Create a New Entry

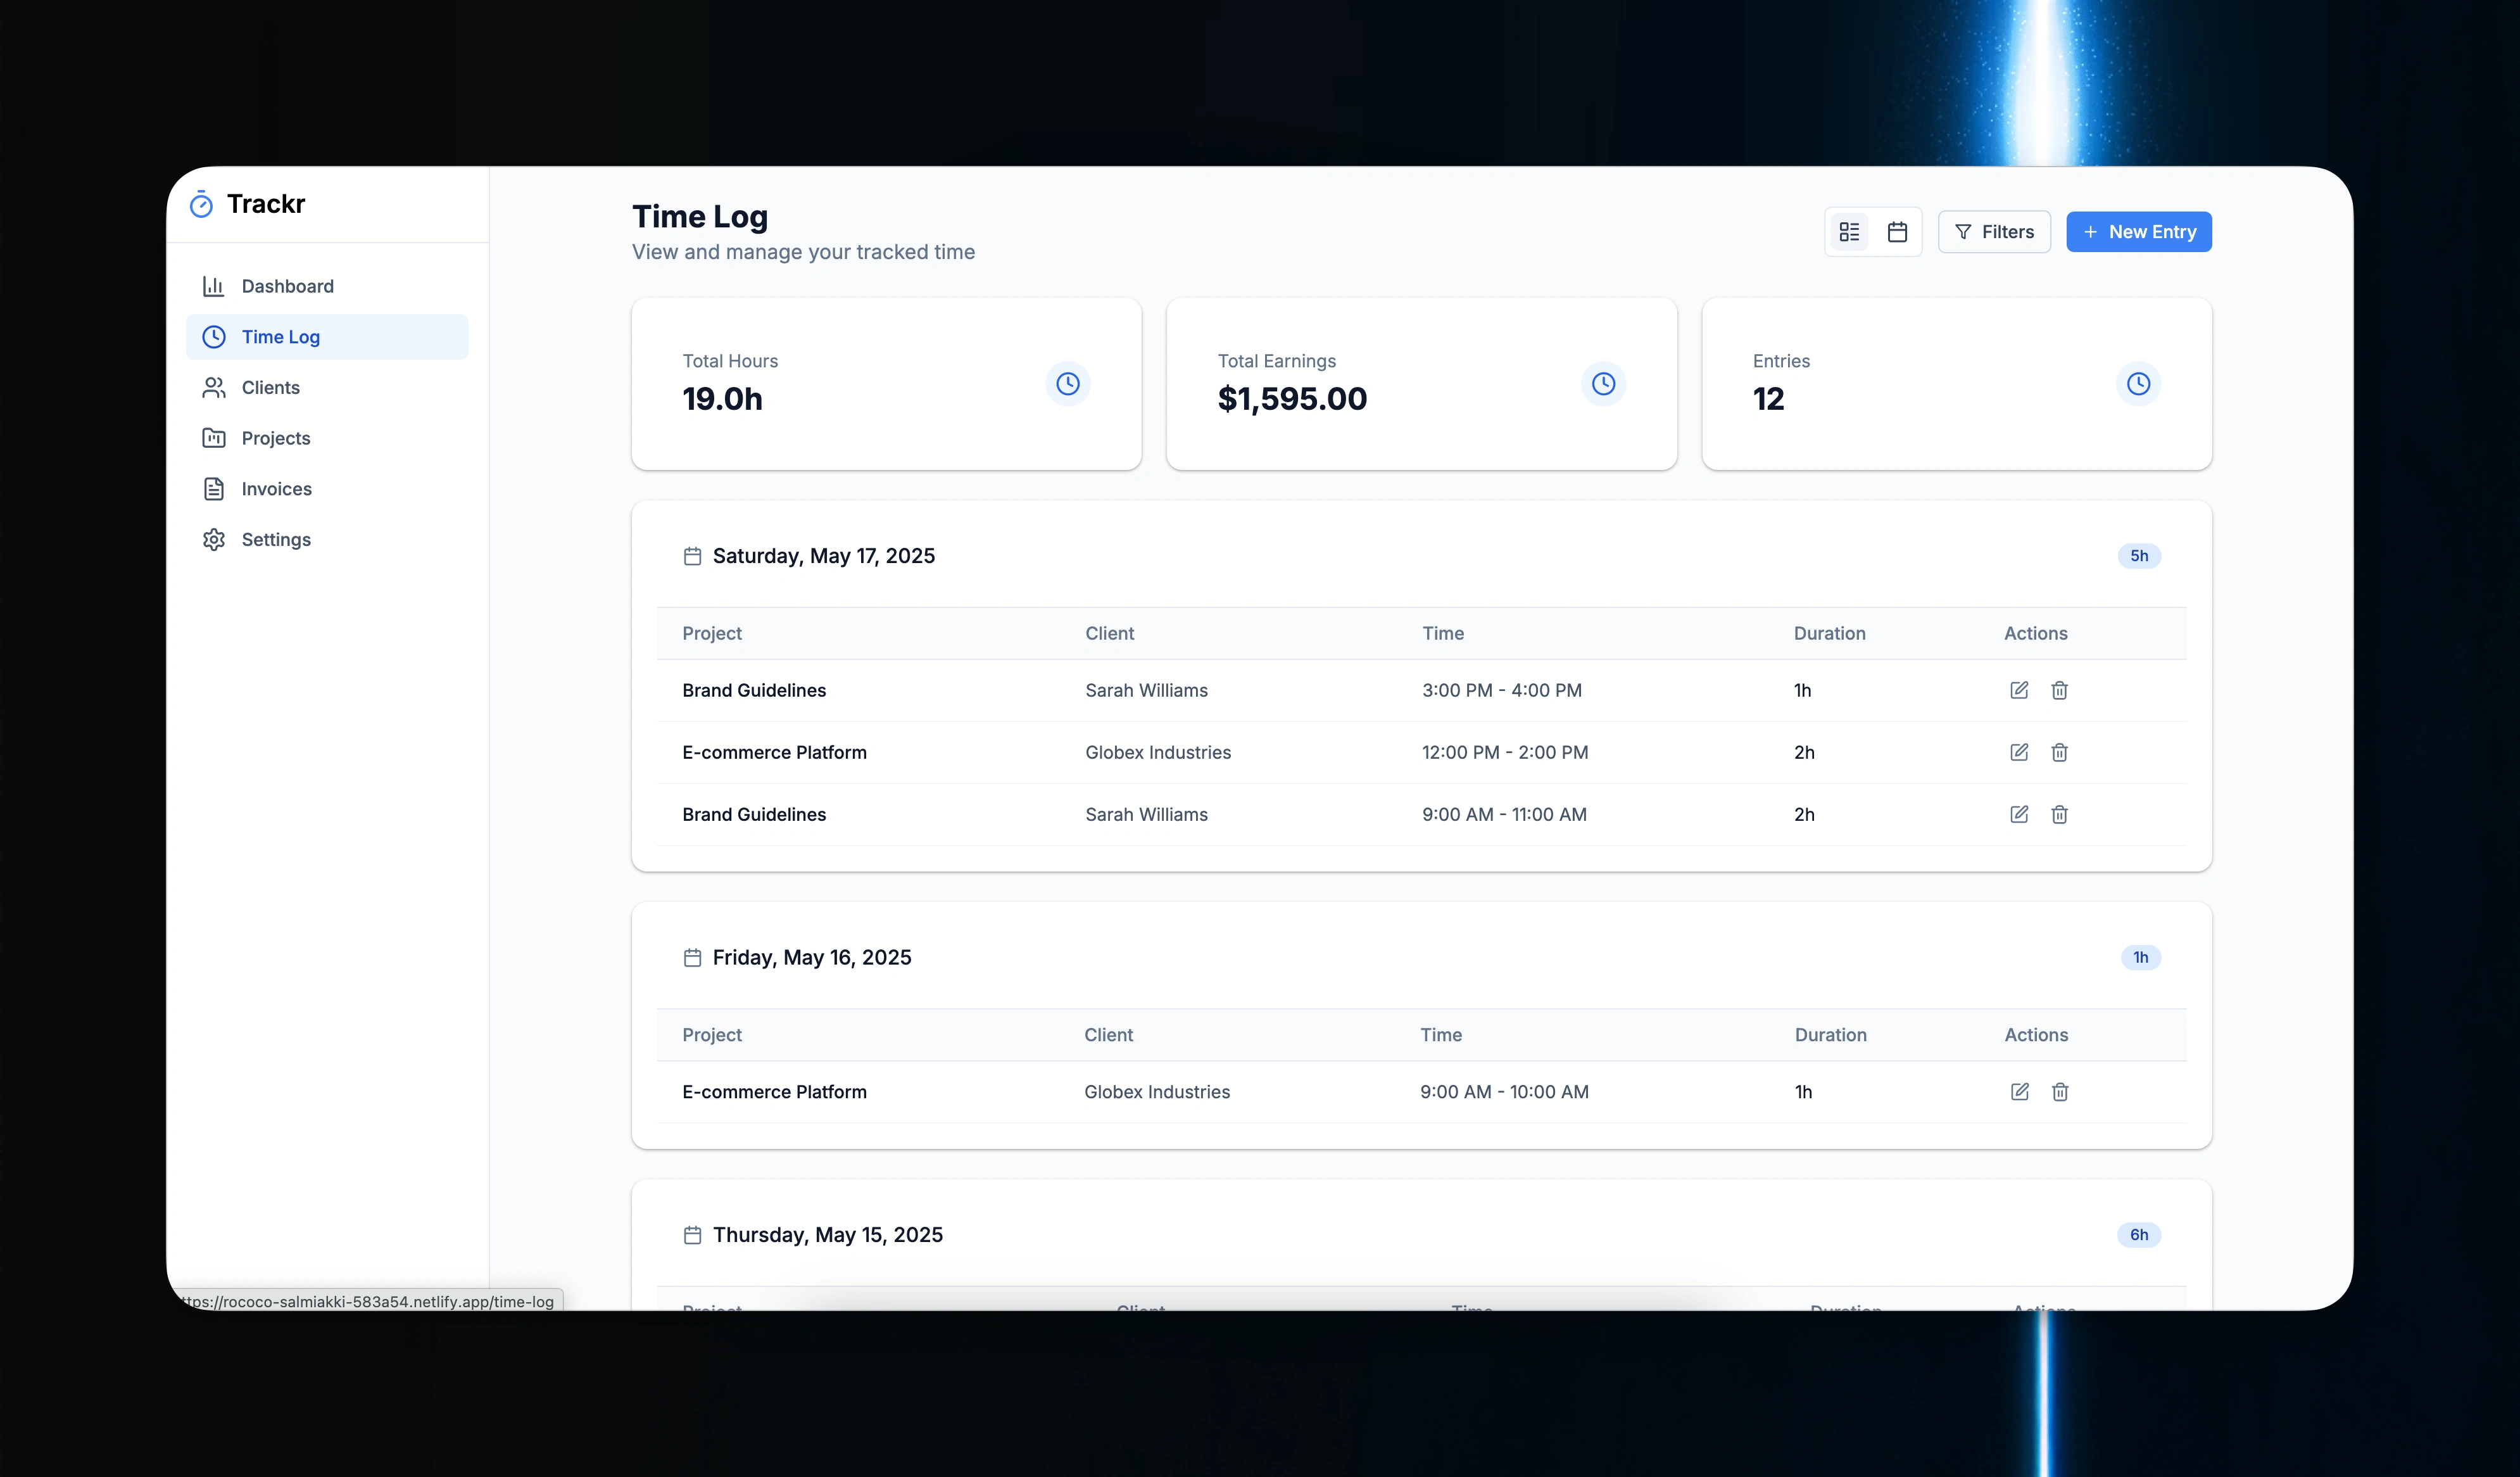tap(2139, 232)
